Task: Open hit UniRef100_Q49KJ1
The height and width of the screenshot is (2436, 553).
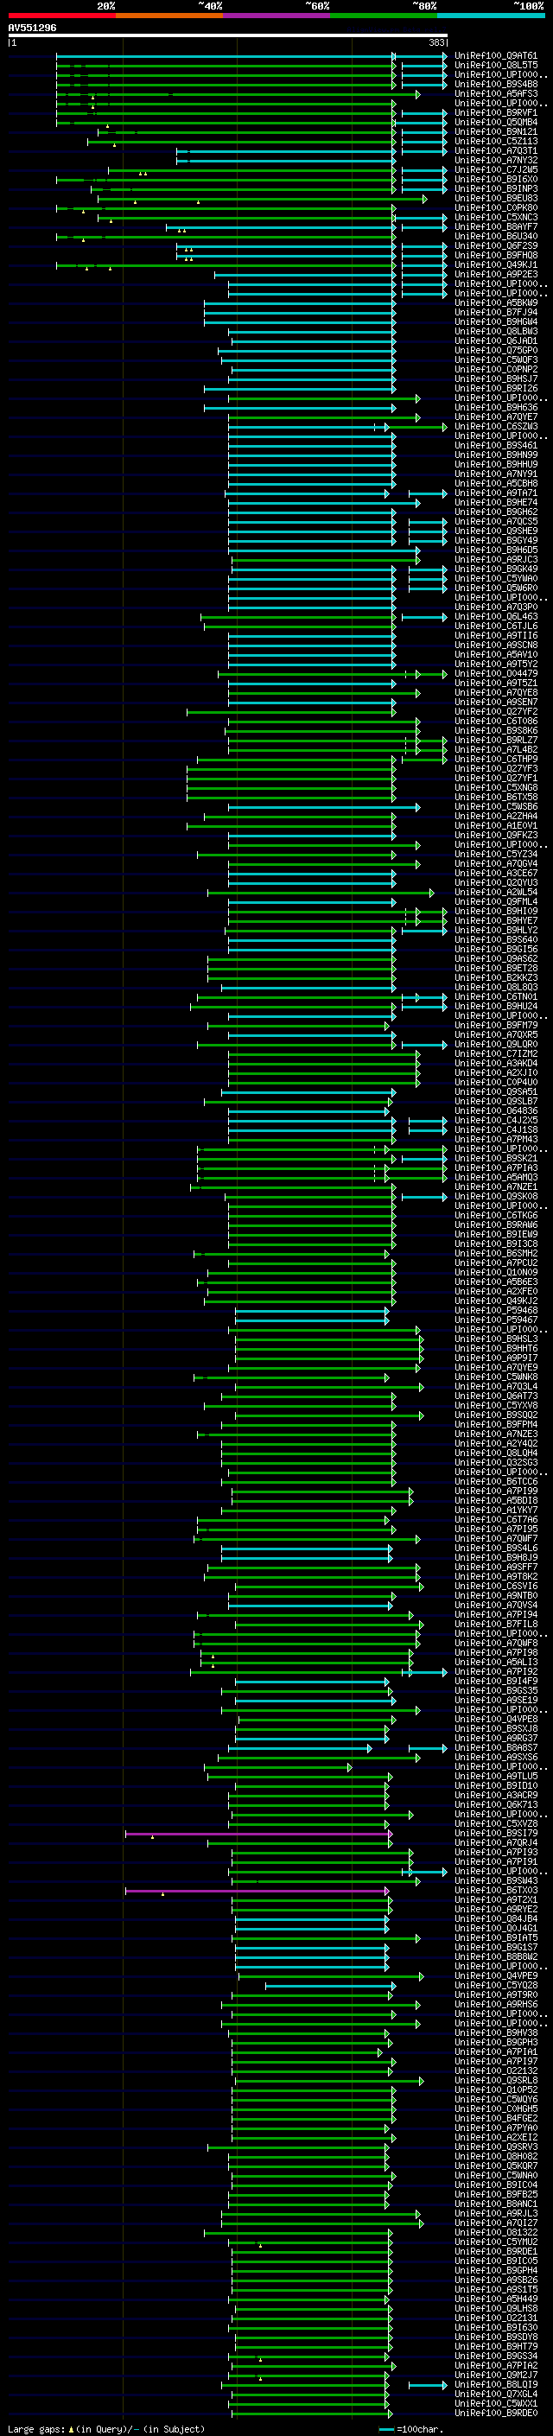Action: pos(496,264)
